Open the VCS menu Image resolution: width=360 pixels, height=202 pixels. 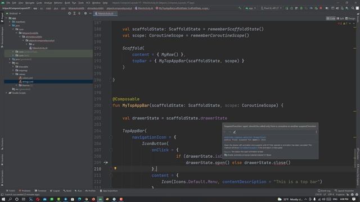(88, 3)
